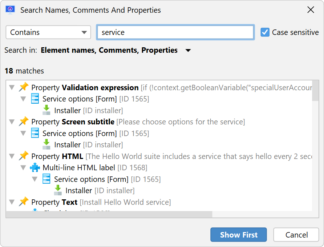Screen dimensions: 324x247
Task: Click the search text field containing service
Action: click(x=175, y=32)
